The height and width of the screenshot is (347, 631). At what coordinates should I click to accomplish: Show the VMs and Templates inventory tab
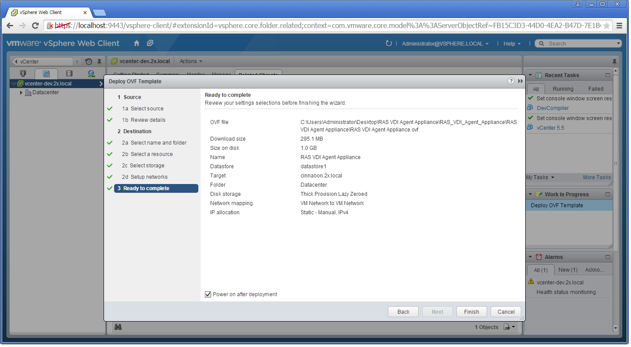pyautogui.click(x=46, y=74)
